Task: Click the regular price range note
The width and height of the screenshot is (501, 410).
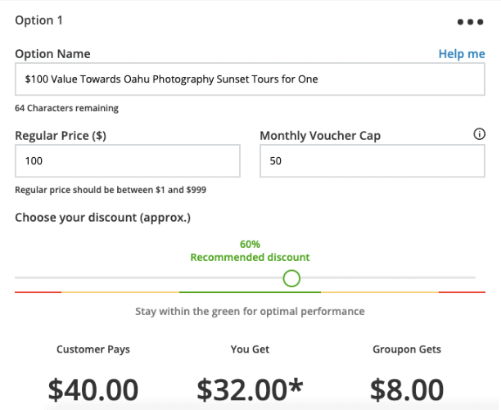Action: [111, 190]
